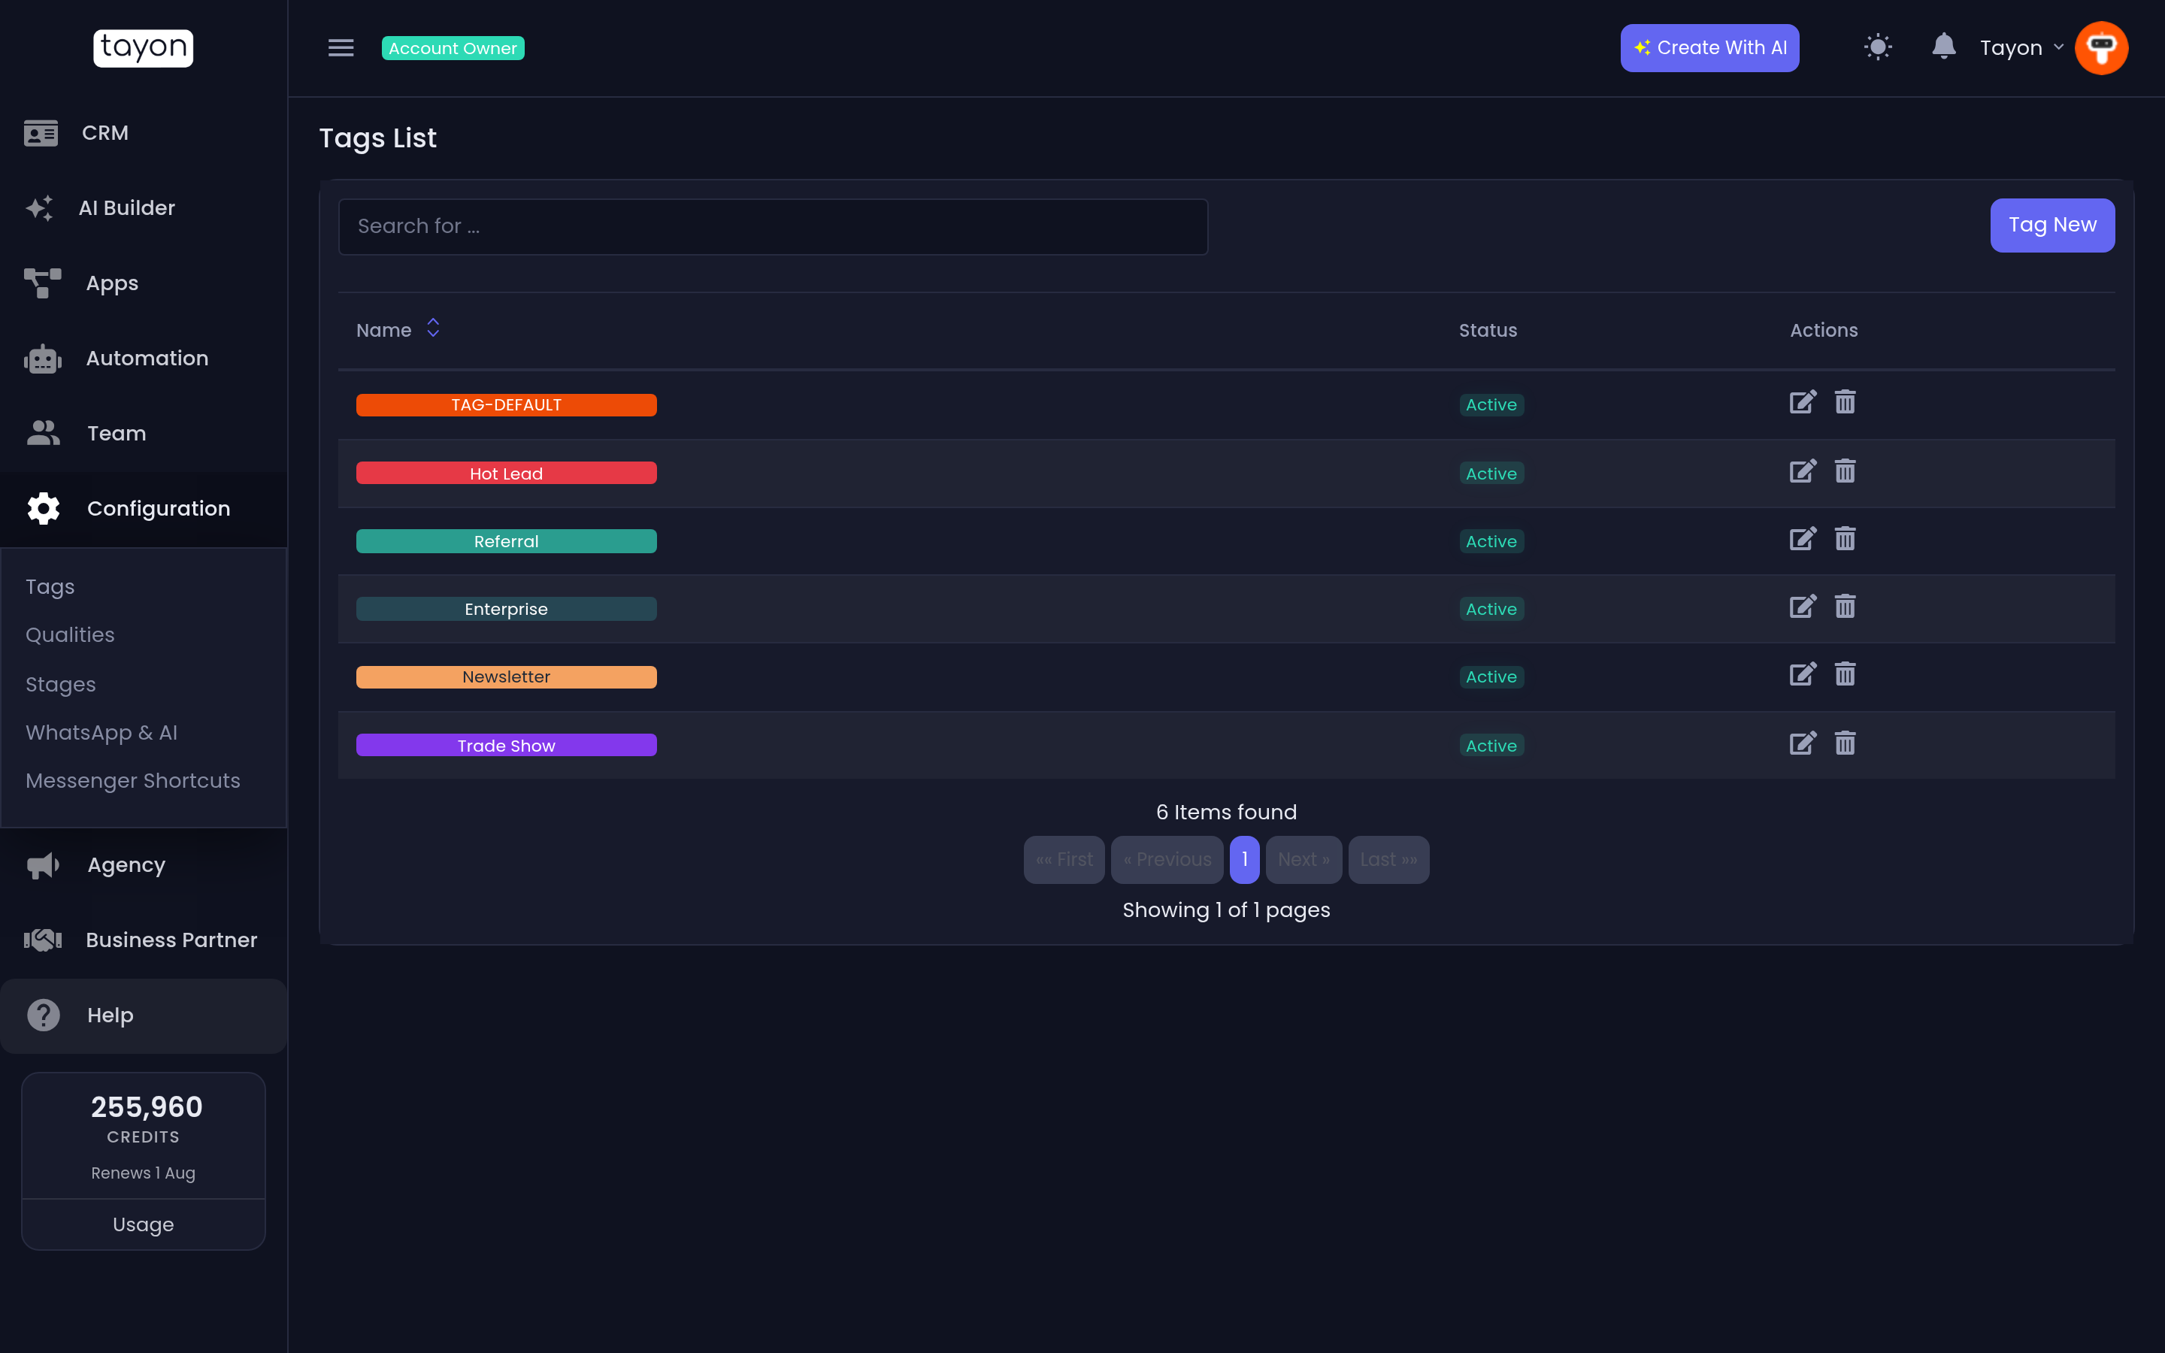This screenshot has width=2165, height=1353.
Task: Click the teal Referral tag label
Action: click(x=507, y=541)
